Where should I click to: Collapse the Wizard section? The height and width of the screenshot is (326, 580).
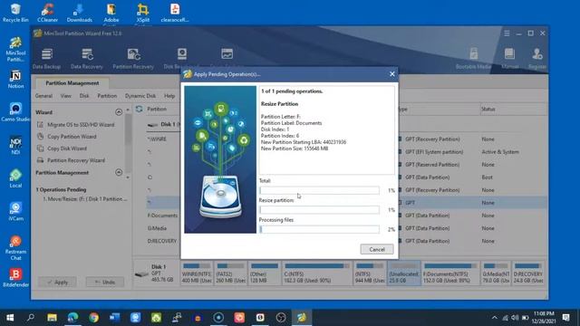tap(119, 112)
